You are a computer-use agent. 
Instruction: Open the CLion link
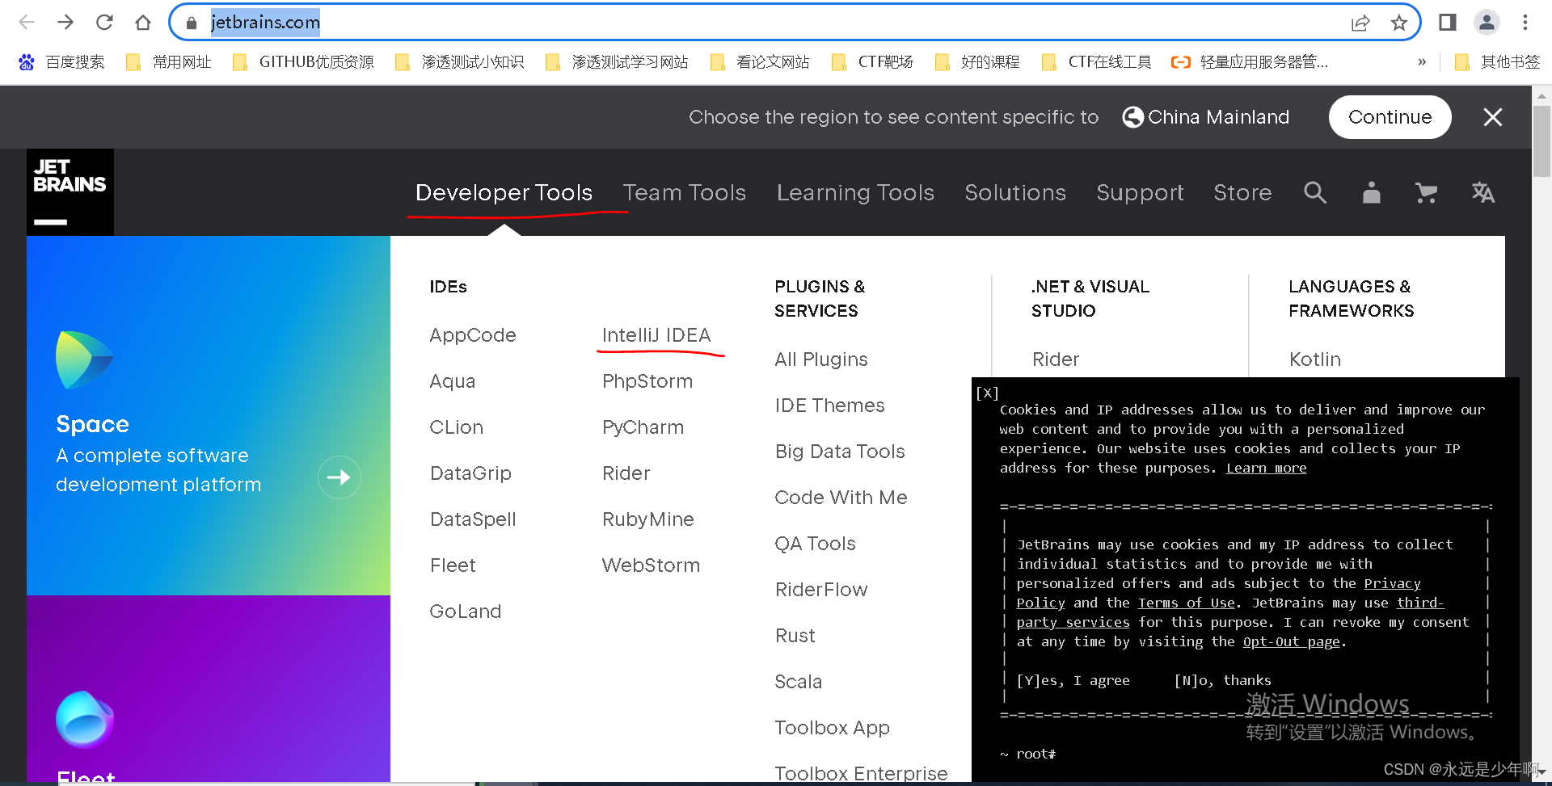(457, 427)
